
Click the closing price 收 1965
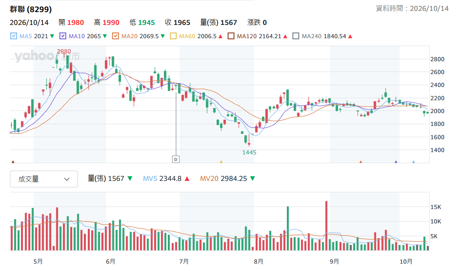click(178, 22)
